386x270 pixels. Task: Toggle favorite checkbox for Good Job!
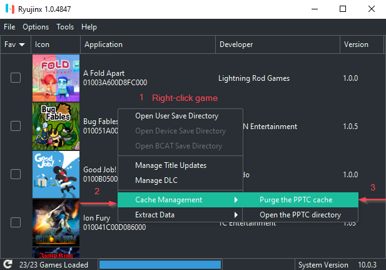16,174
